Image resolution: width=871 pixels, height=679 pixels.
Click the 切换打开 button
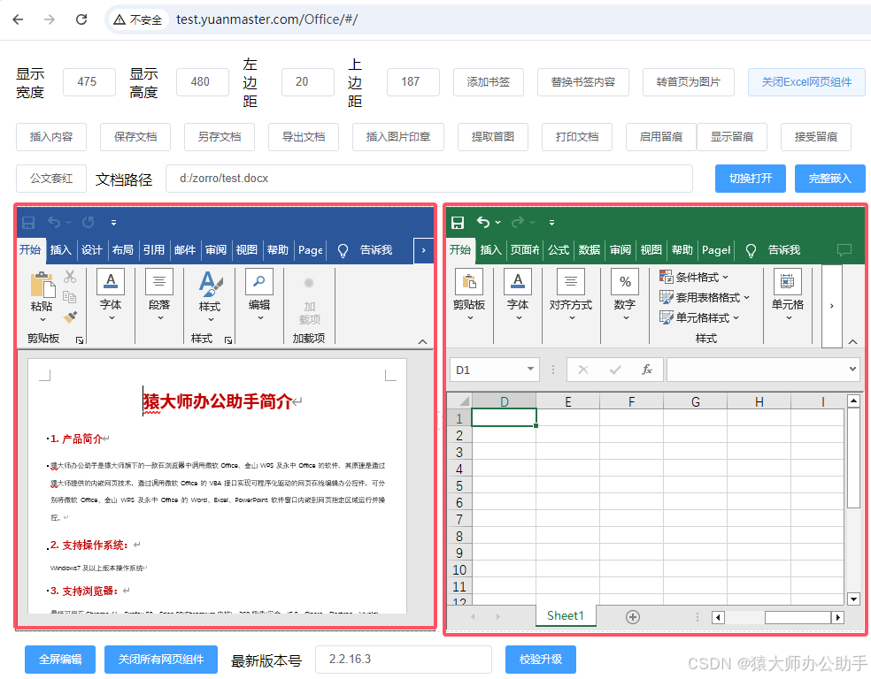[751, 179]
